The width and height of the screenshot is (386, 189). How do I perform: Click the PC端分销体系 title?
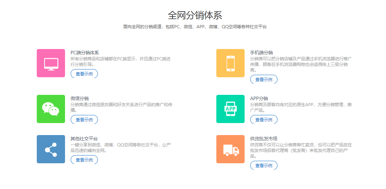click(x=85, y=53)
